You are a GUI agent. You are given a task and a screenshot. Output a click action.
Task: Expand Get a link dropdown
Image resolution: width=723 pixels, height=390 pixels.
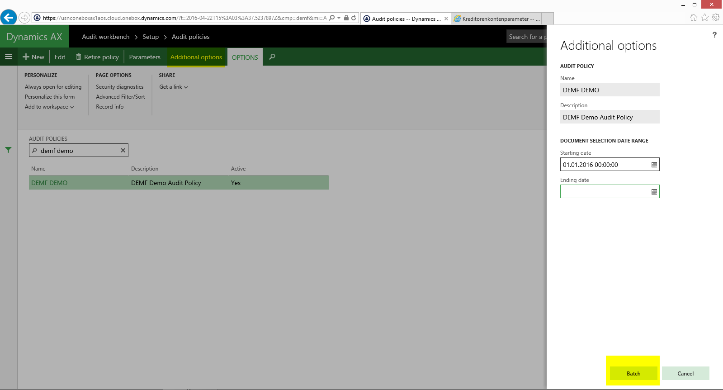pos(173,87)
